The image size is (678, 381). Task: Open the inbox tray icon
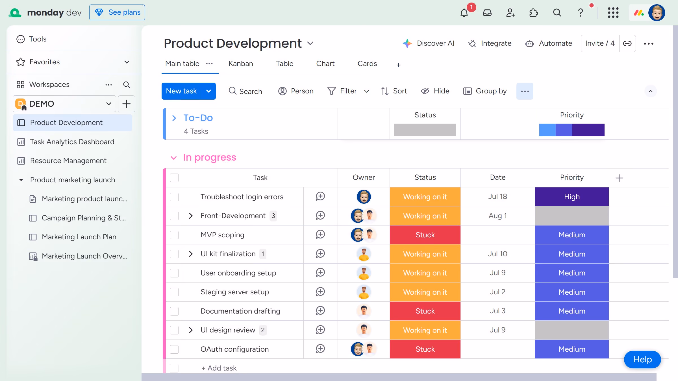[487, 13]
